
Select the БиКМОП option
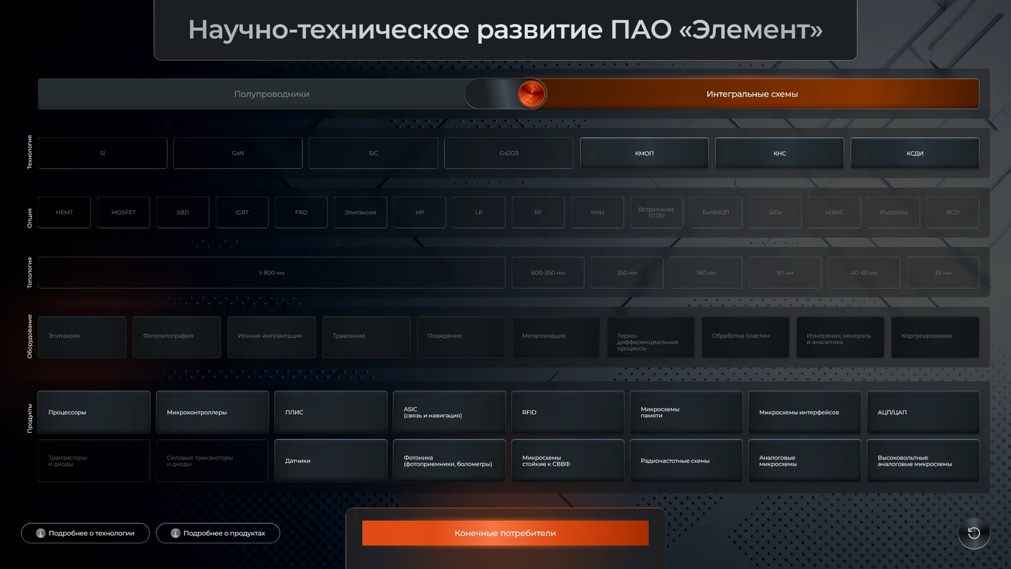click(x=716, y=212)
